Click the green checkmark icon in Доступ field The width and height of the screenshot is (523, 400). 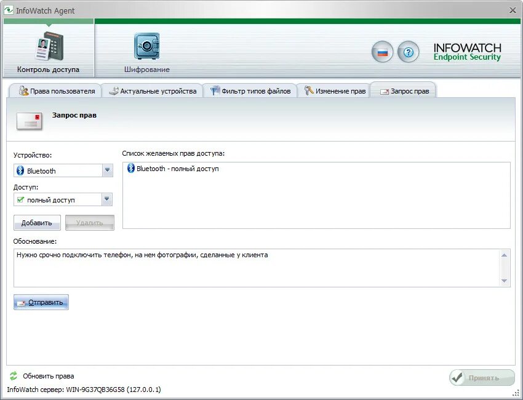[20, 199]
